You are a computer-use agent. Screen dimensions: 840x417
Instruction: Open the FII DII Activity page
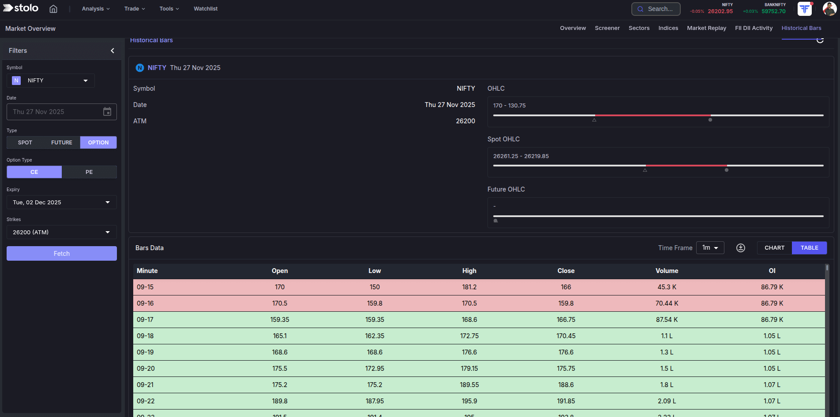coord(754,28)
